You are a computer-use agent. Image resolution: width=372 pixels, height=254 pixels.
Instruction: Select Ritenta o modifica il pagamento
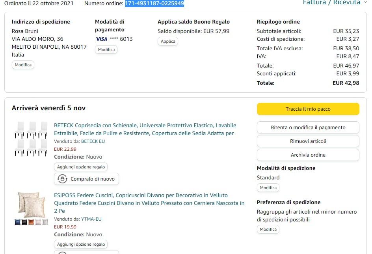click(308, 128)
